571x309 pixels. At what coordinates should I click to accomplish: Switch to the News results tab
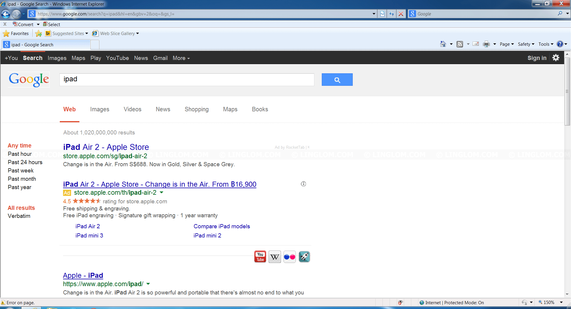point(163,109)
